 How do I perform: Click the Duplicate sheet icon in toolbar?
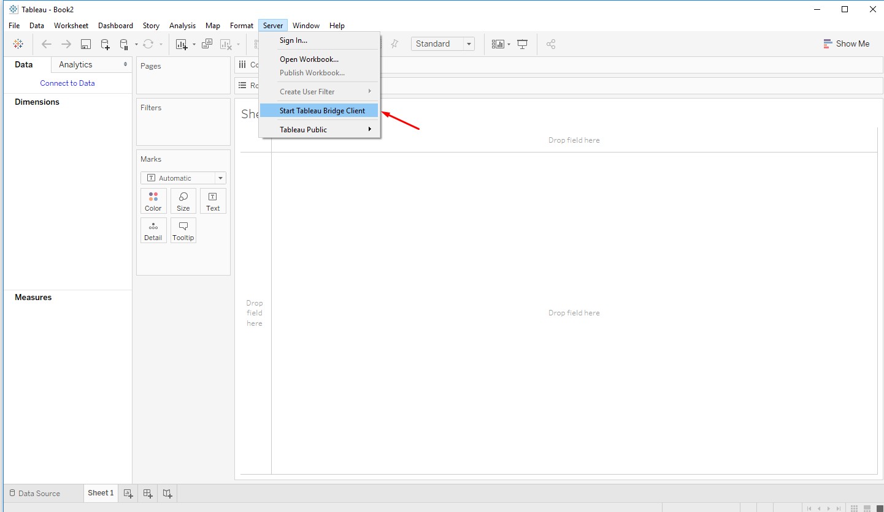tap(207, 44)
